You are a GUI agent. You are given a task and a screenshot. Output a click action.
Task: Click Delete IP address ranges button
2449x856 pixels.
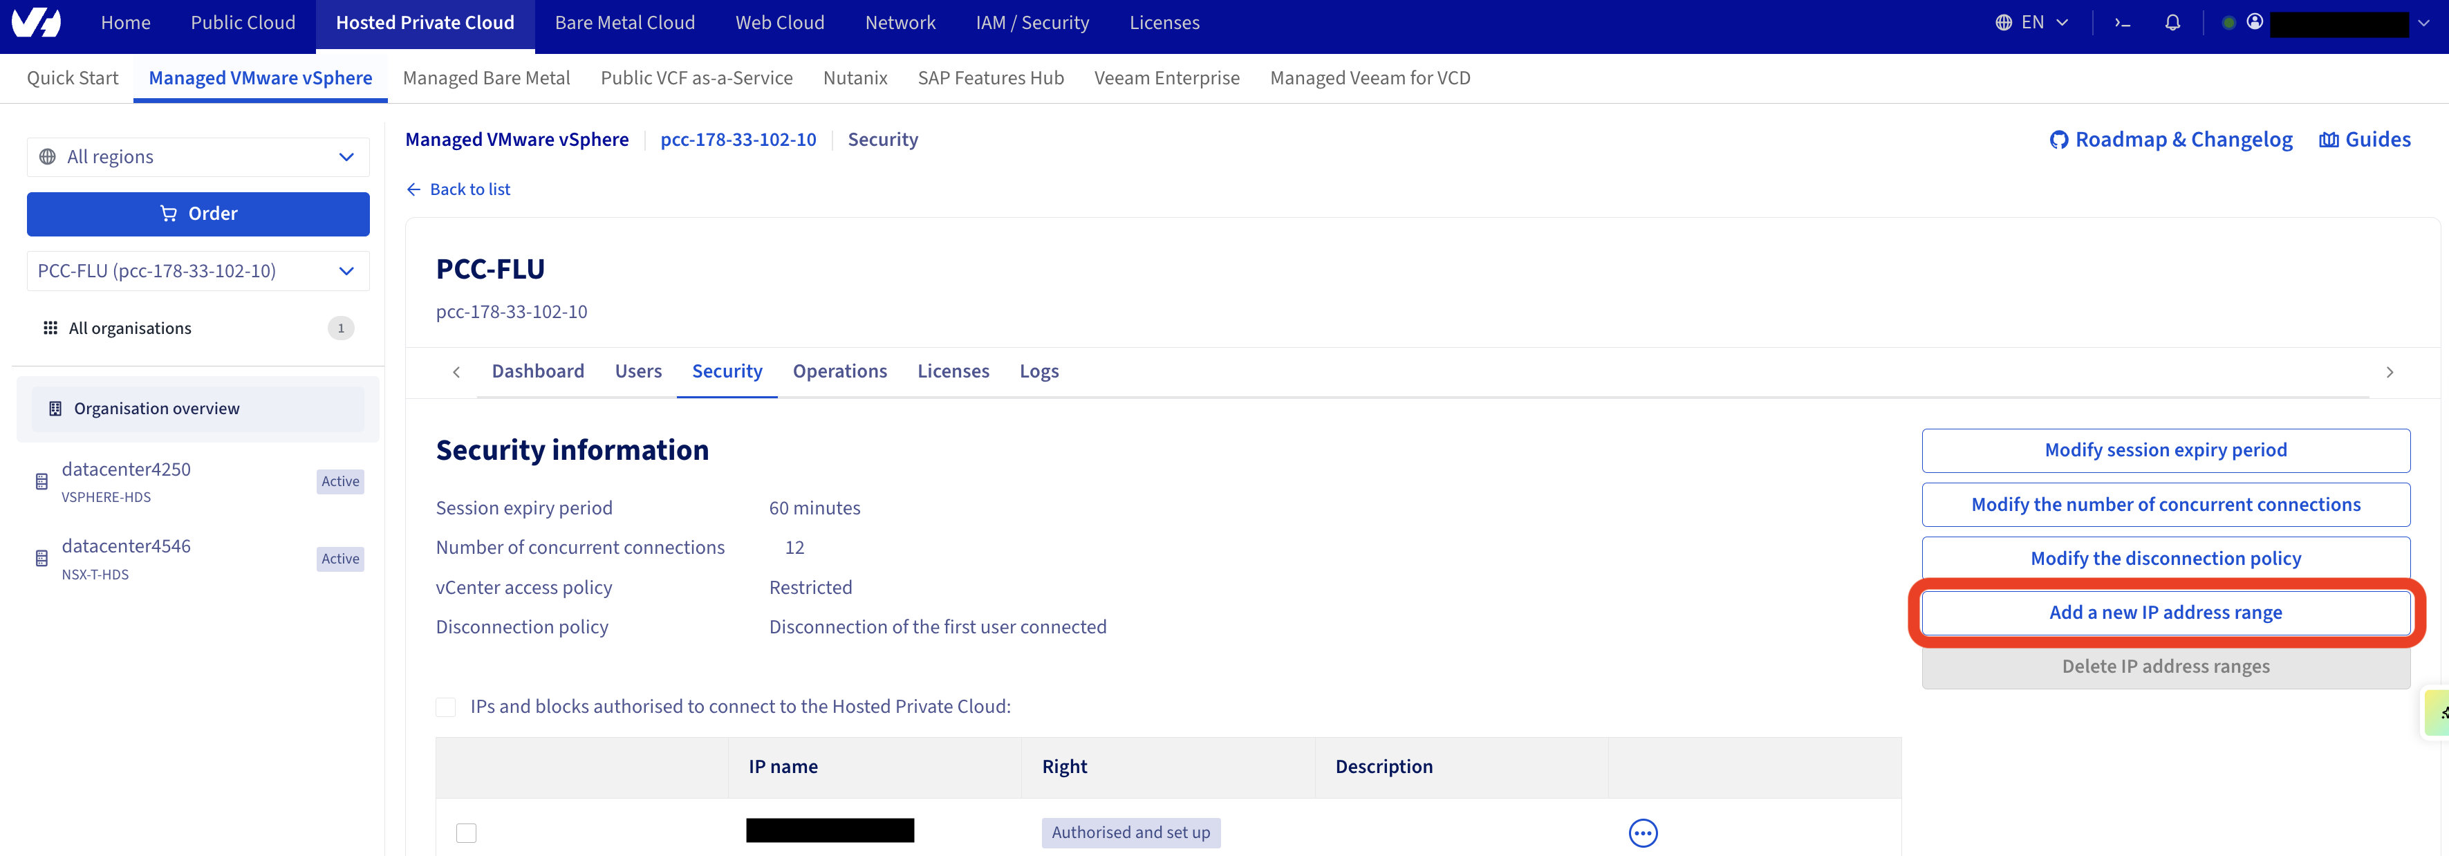point(2165,667)
